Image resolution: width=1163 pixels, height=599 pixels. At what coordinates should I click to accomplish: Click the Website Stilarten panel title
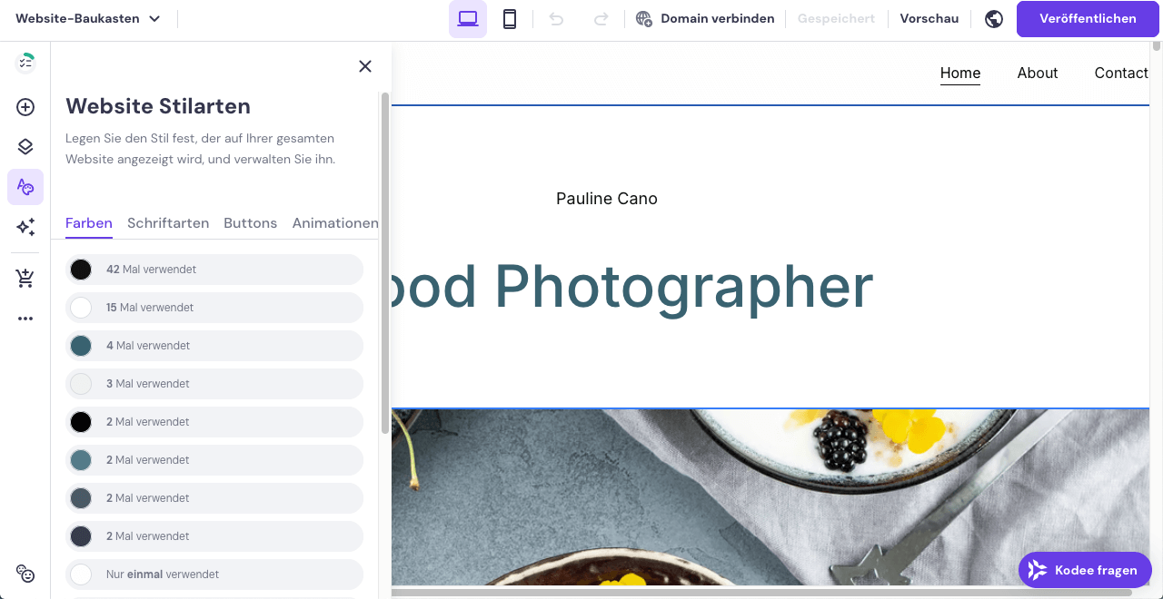[x=158, y=106]
